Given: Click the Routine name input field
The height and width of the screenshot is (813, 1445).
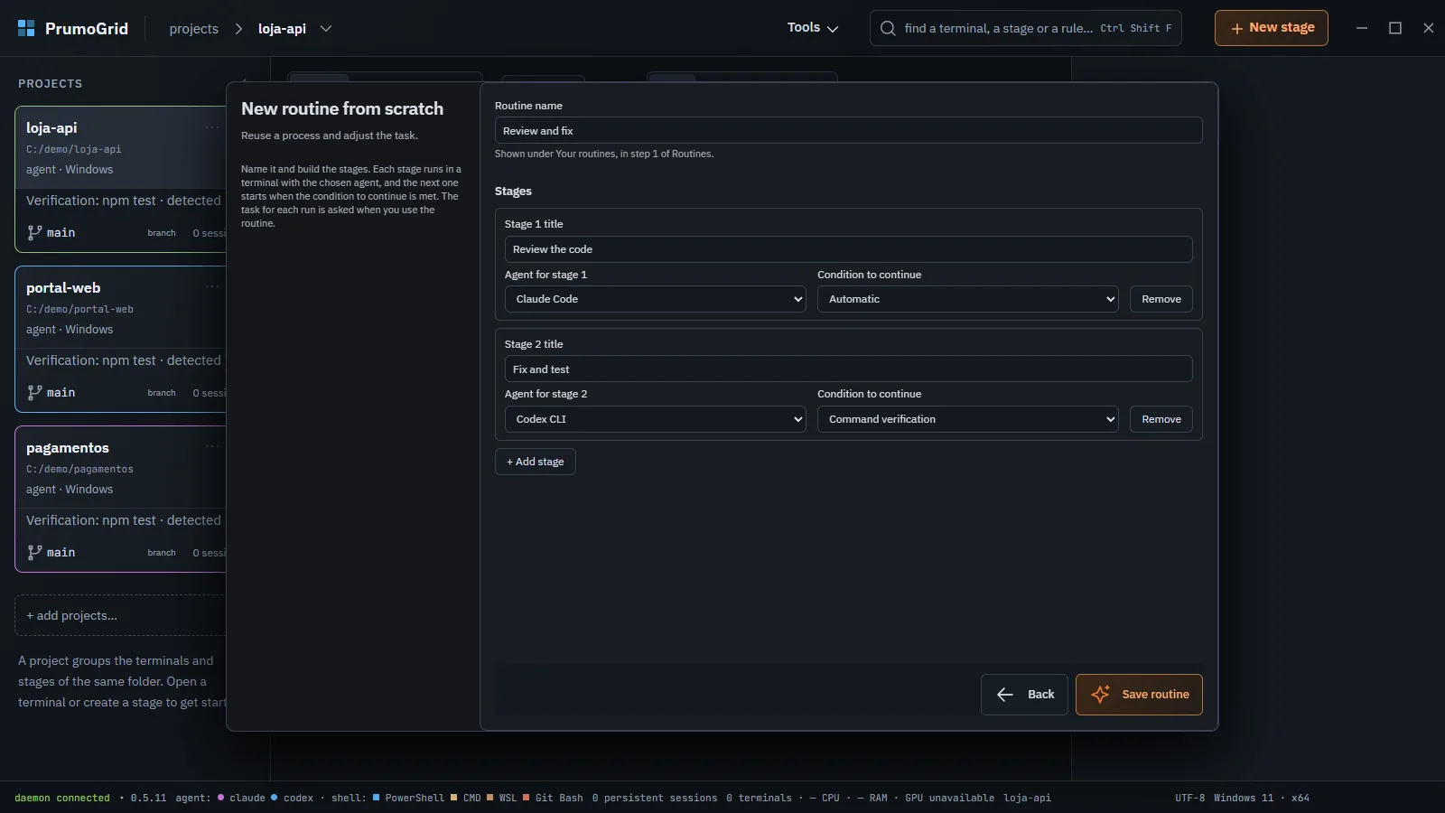Looking at the screenshot, I should [848, 130].
